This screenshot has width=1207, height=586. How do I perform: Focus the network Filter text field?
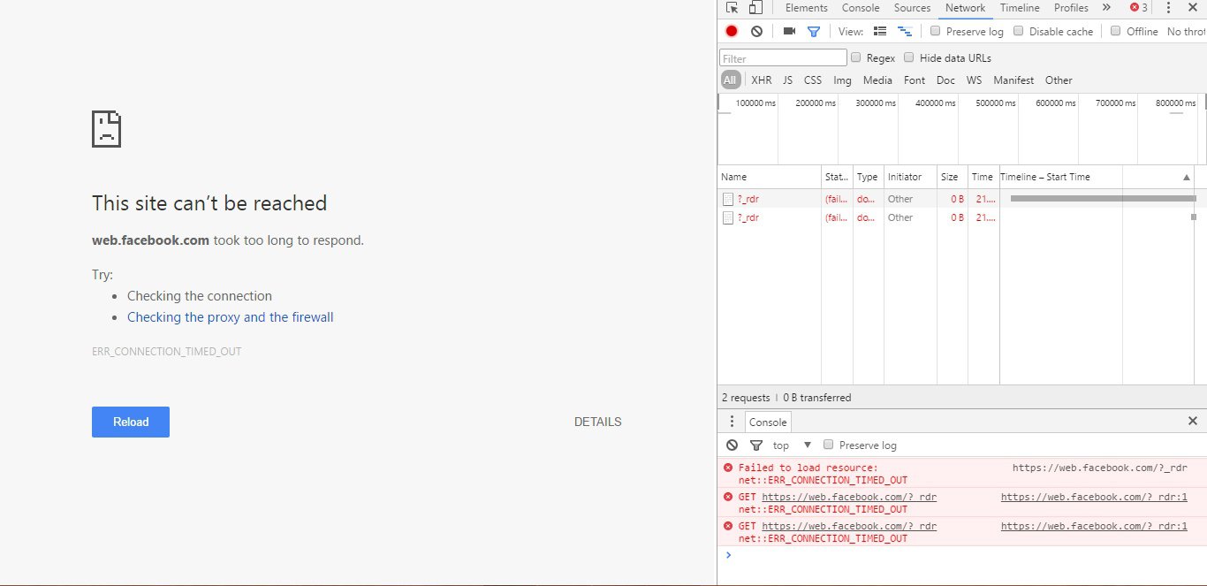pyautogui.click(x=783, y=57)
